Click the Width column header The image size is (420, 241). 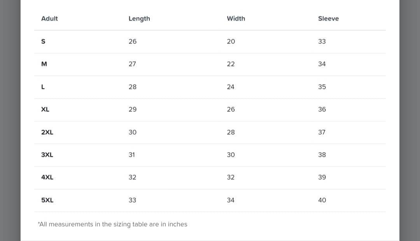(236, 19)
